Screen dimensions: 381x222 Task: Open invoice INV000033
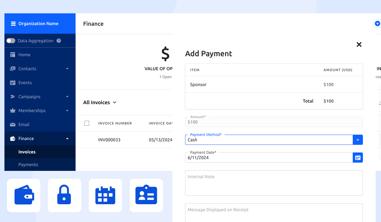109,140
